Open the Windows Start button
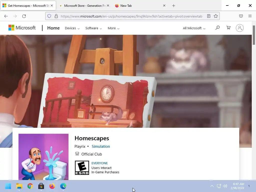The height and width of the screenshot is (192, 256). [x=8, y=186]
